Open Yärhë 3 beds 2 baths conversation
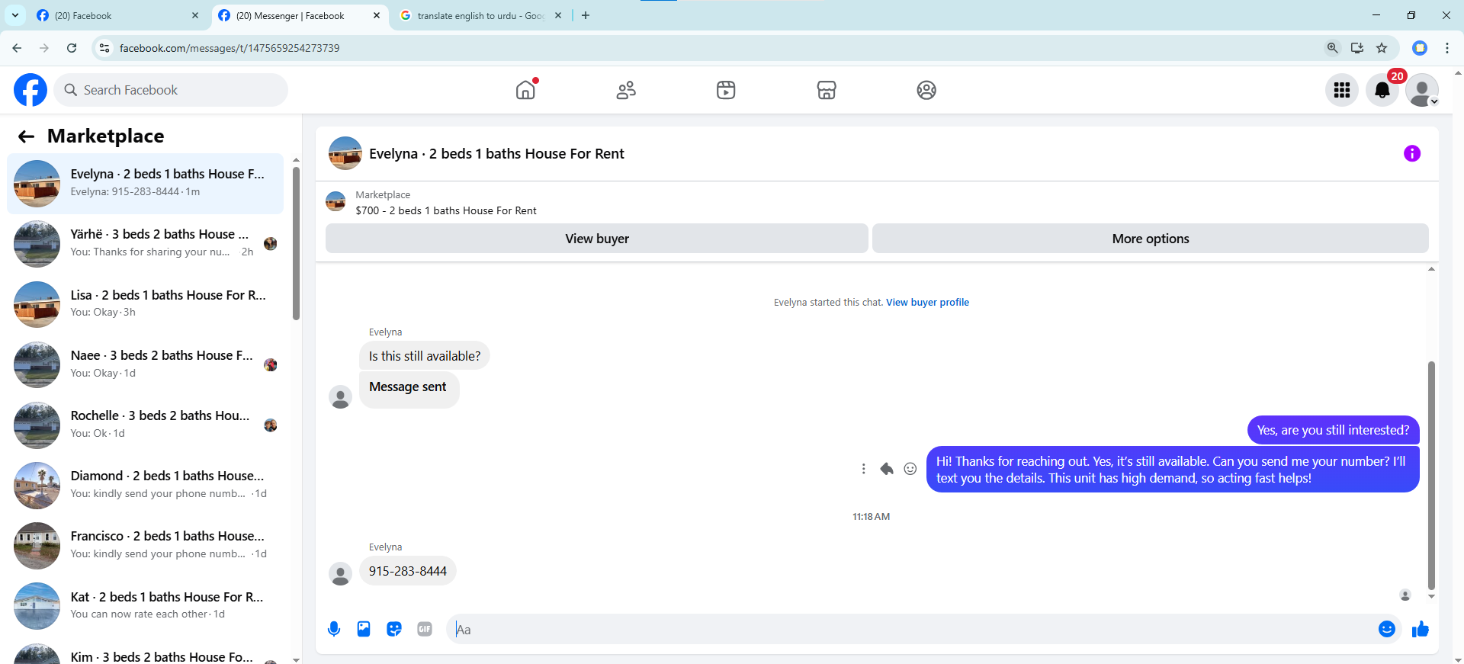The image size is (1464, 664). point(145,244)
